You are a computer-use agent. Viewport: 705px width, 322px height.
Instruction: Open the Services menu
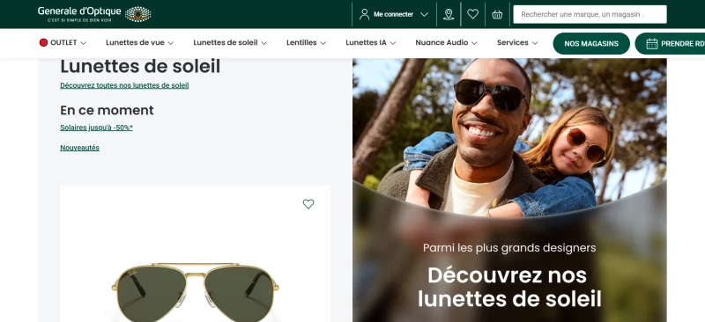coord(513,42)
